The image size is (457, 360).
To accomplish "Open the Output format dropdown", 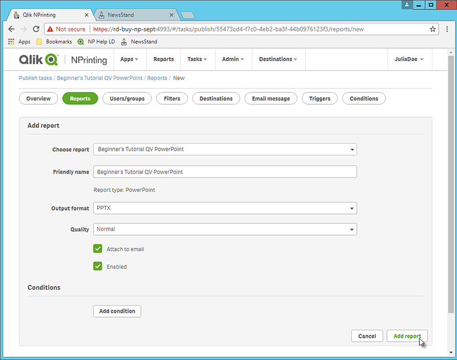I will [225, 208].
